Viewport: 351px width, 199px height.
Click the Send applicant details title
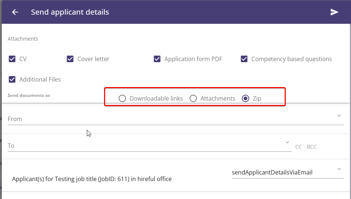tap(70, 12)
